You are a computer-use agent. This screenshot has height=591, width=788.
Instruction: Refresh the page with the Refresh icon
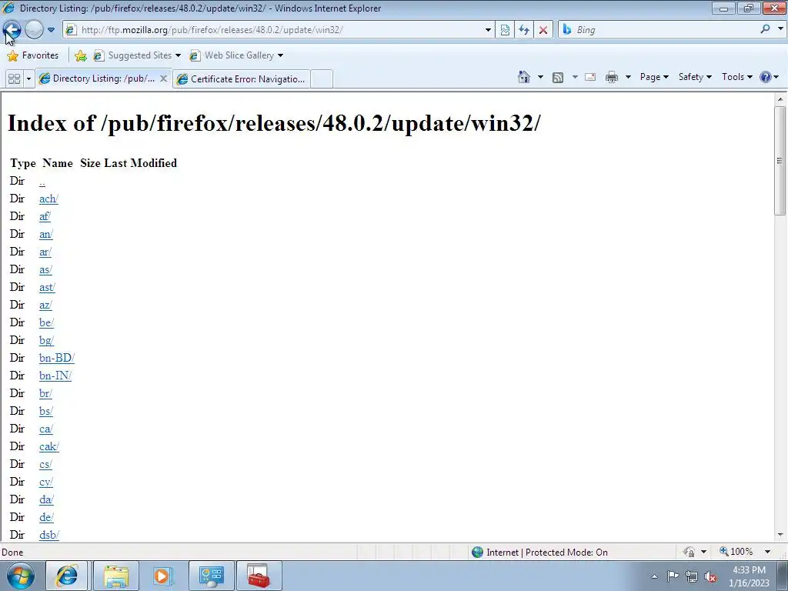[524, 30]
